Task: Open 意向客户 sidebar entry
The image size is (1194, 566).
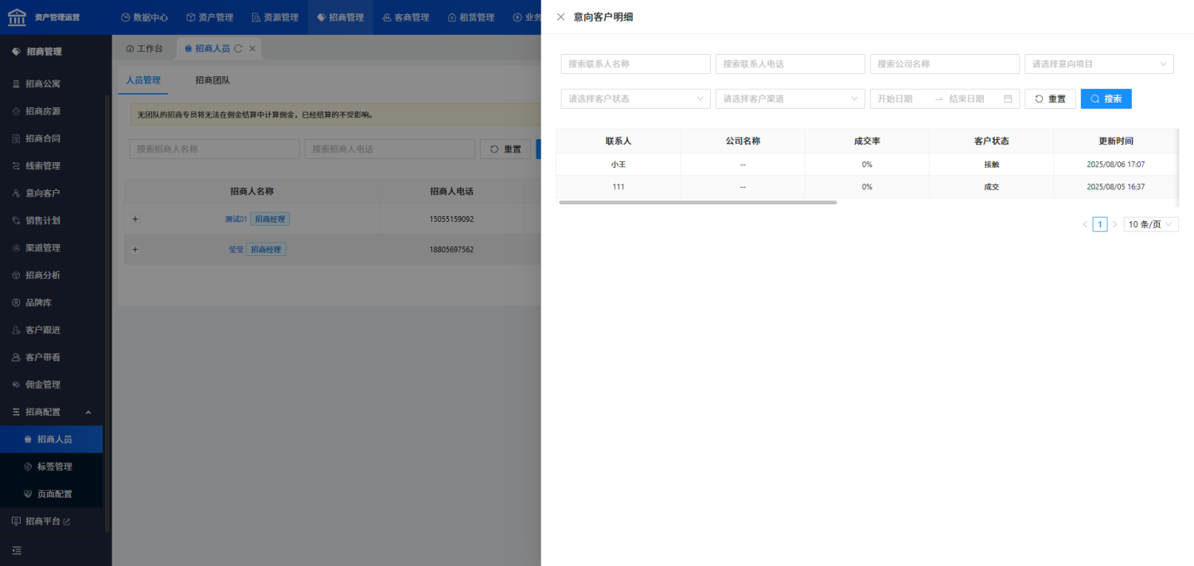Action: [x=43, y=193]
